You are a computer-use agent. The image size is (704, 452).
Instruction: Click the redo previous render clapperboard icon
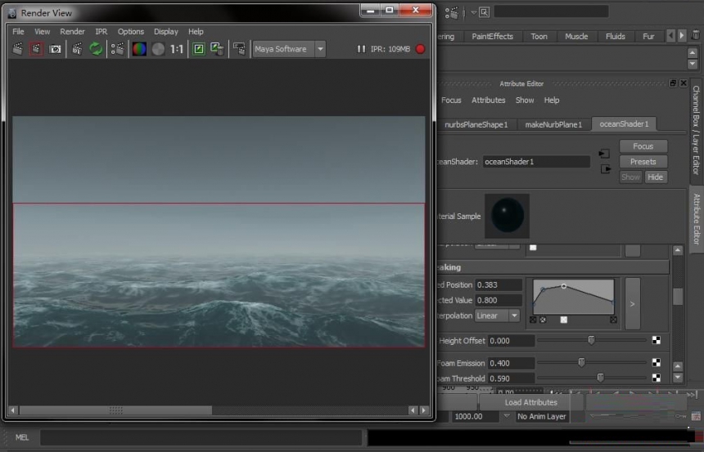click(18, 49)
